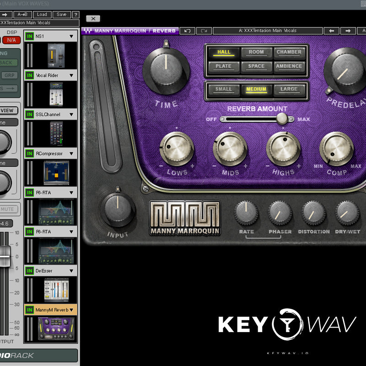366x366 pixels.
Task: Toggle the MannyM Reverb IN bypass button
Action: click(x=29, y=310)
